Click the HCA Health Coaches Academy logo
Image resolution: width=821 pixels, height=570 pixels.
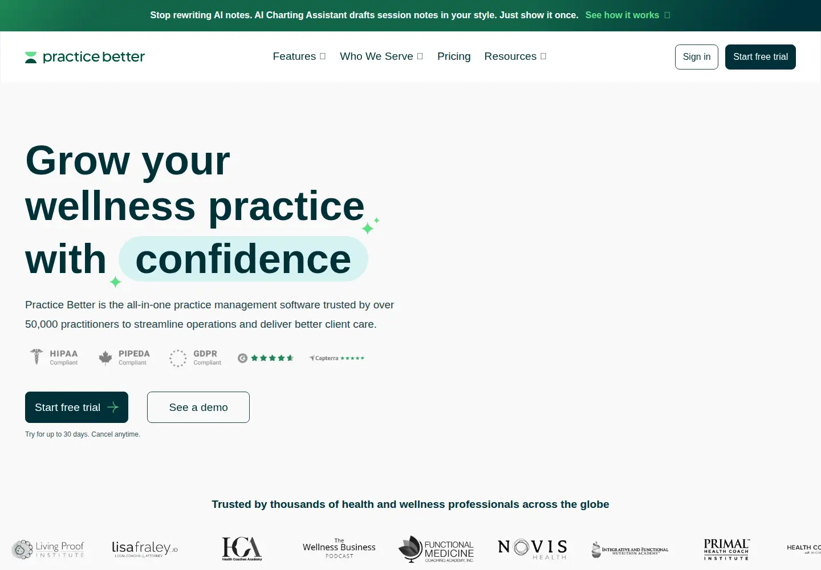click(x=242, y=549)
